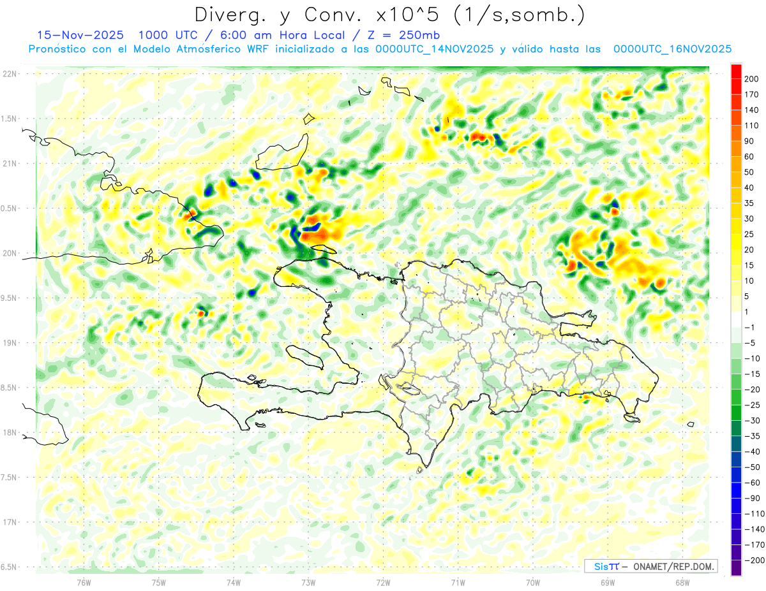Click the colorbar value '-140'
The height and width of the screenshot is (591, 766).
pyautogui.click(x=755, y=530)
